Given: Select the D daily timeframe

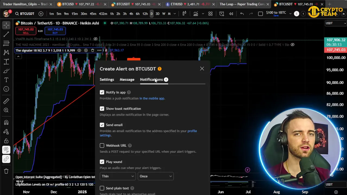Looking at the screenshot, I should [x=152, y=14].
